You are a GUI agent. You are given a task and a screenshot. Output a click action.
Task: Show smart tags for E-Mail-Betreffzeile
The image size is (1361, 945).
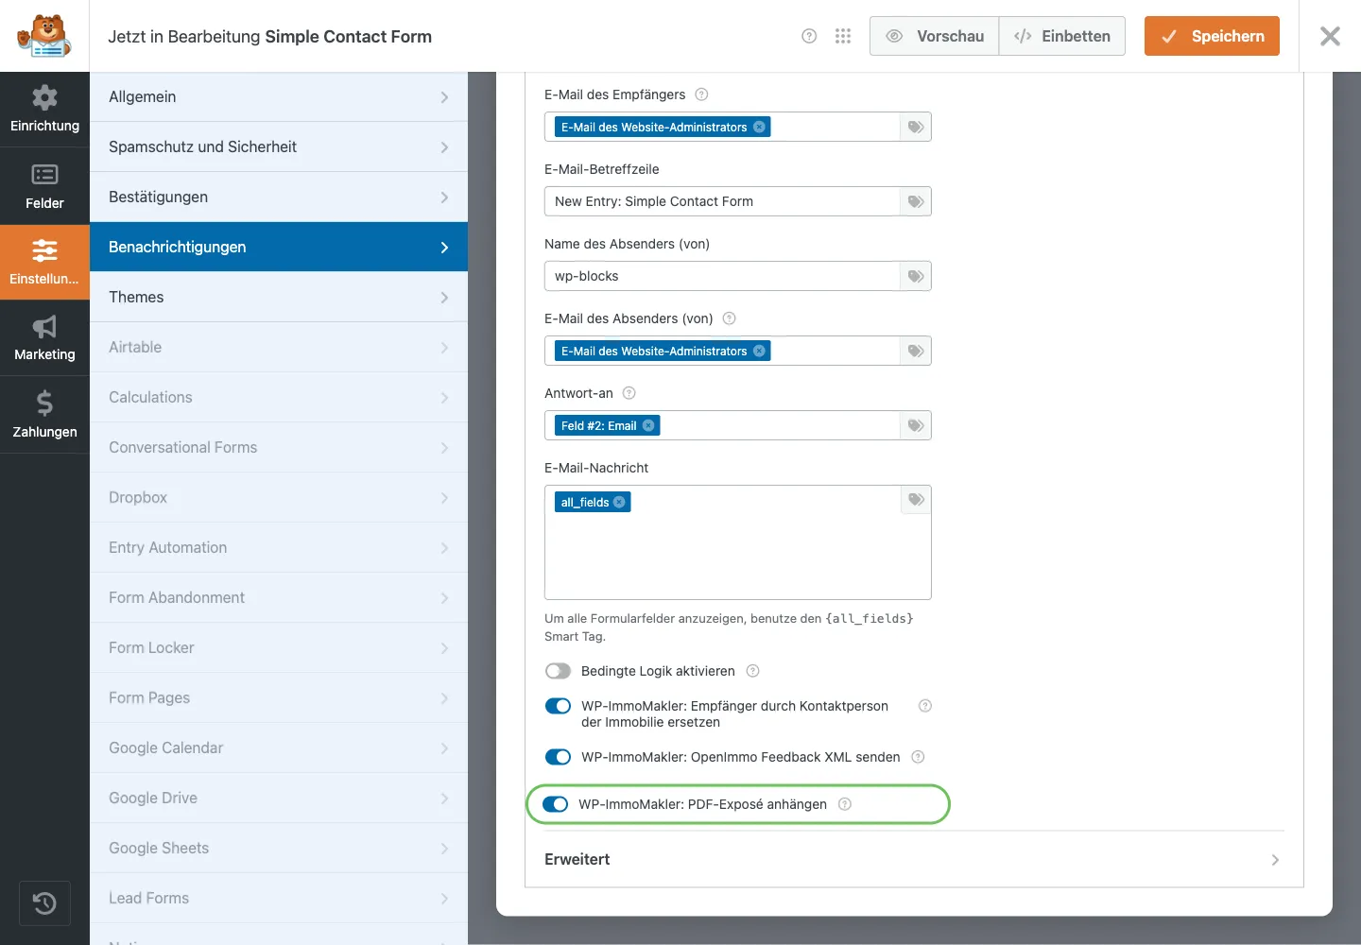click(916, 201)
